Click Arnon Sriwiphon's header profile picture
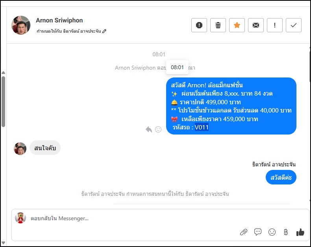Image resolution: width=311 pixels, height=247 pixels. click(x=21, y=25)
